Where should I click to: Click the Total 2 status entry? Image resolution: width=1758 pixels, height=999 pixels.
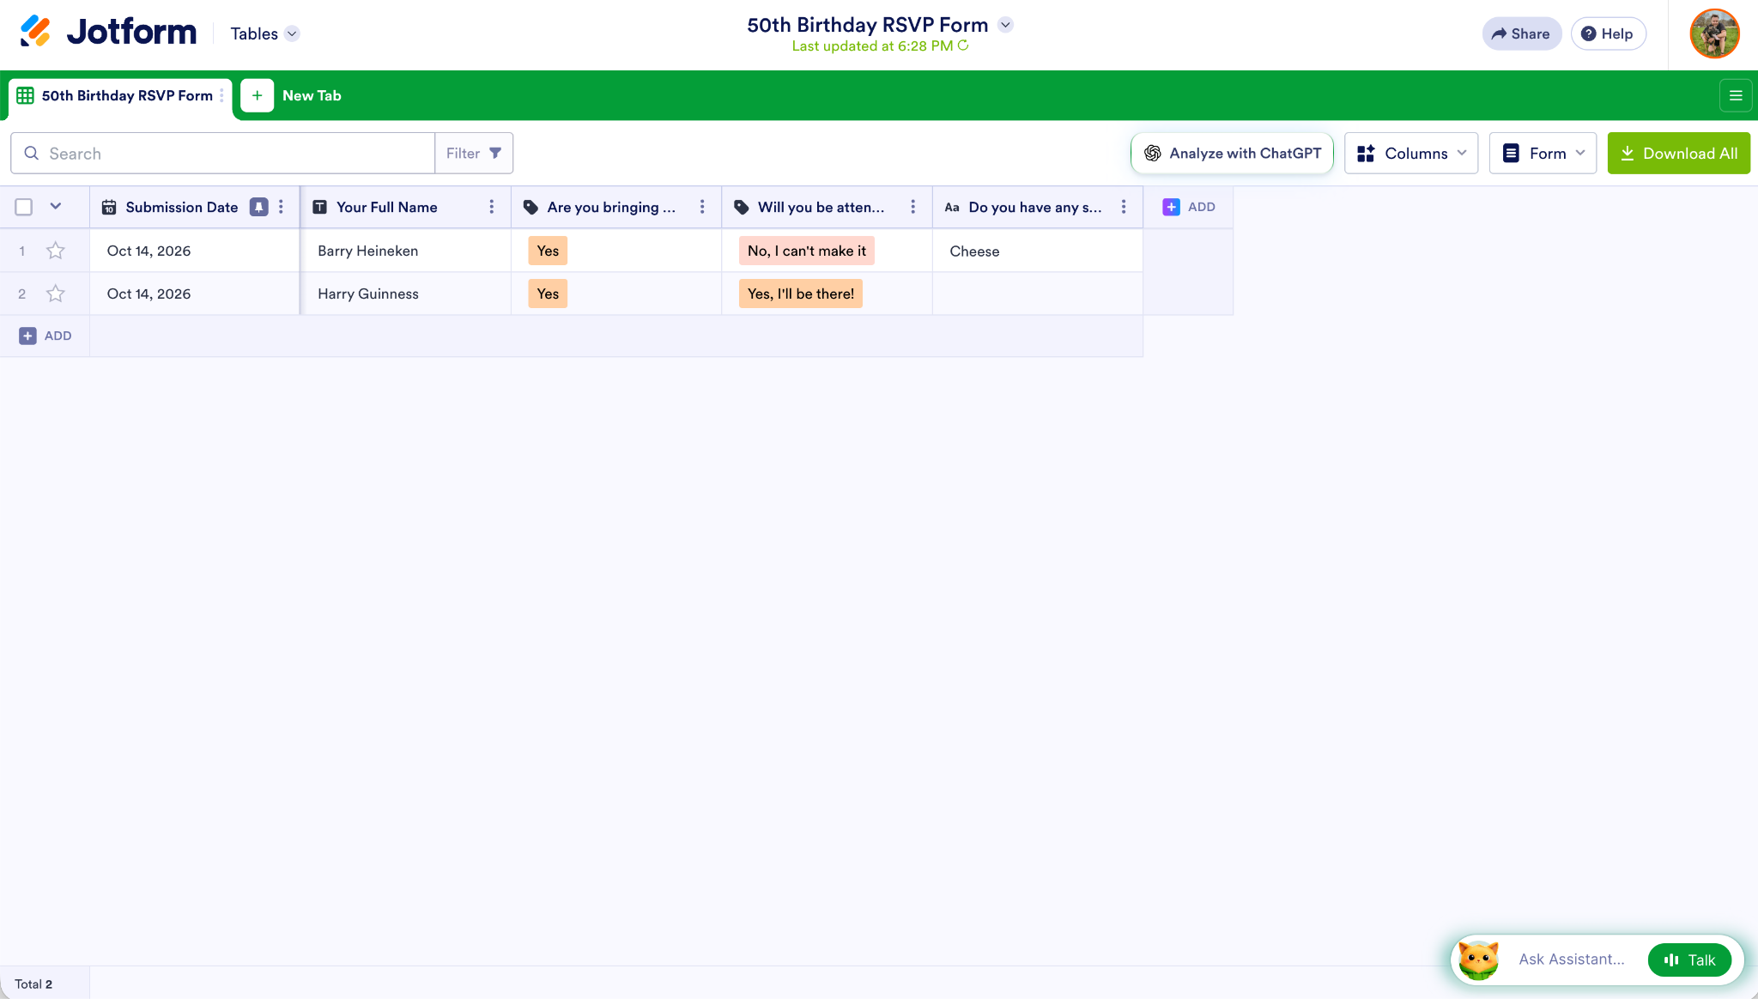coord(33,984)
